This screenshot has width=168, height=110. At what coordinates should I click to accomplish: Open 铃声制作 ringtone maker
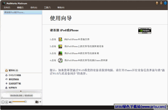point(13,88)
